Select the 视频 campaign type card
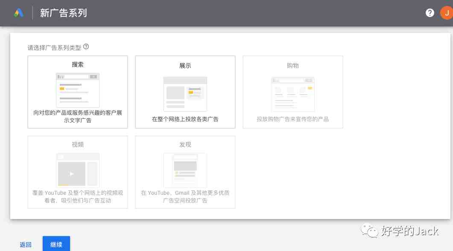This screenshot has height=251, width=453. coord(77,172)
